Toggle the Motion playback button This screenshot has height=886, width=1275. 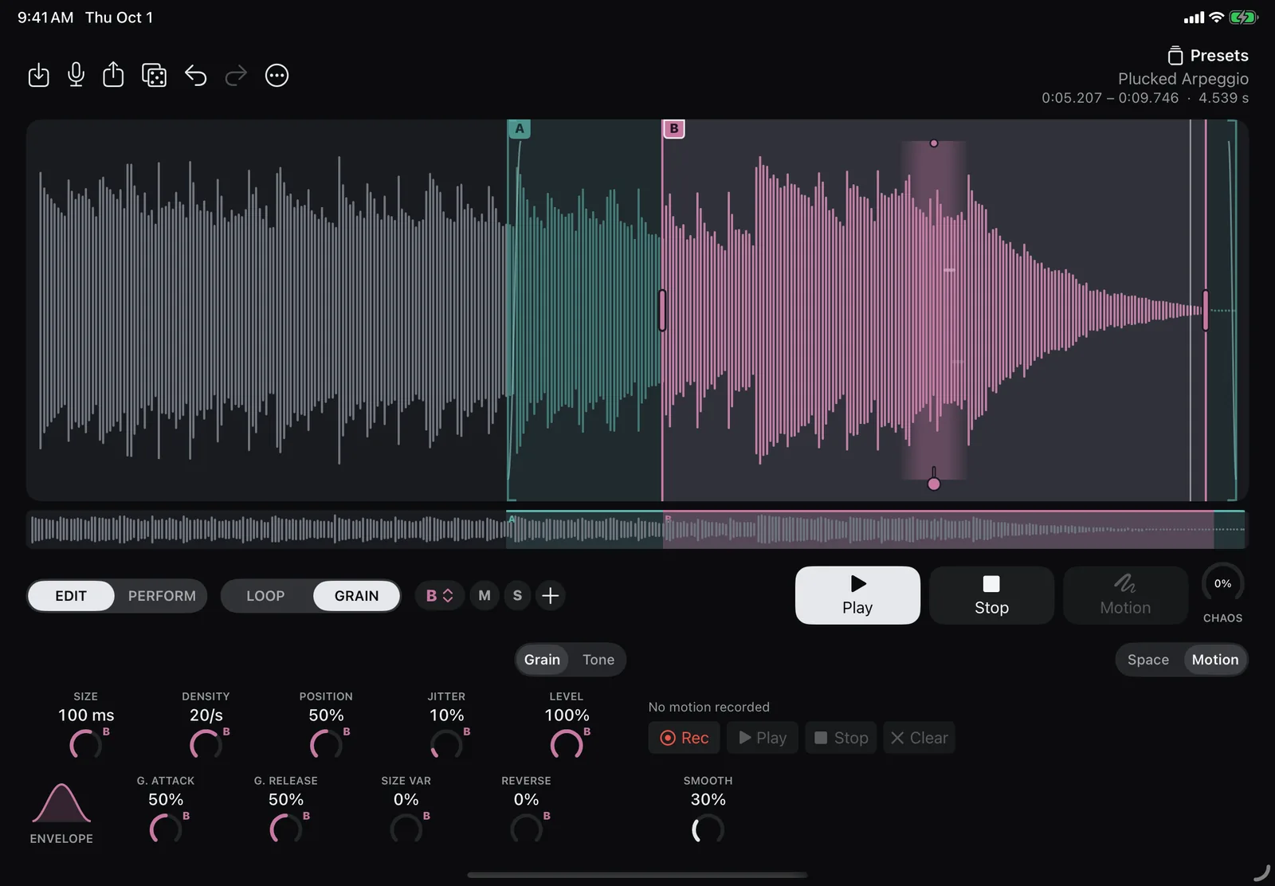pyautogui.click(x=1125, y=595)
